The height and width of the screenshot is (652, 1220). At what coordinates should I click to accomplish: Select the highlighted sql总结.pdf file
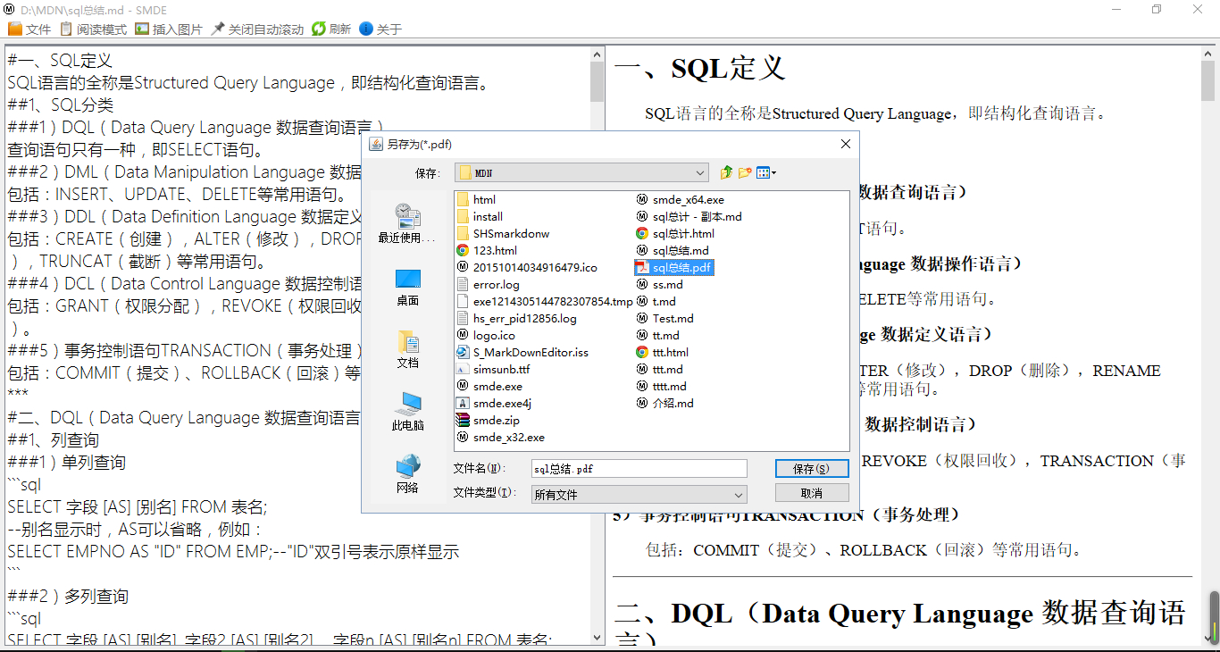pos(673,267)
